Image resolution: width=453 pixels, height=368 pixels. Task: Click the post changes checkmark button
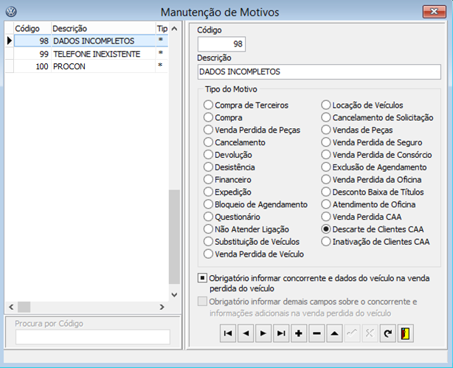[352, 333]
